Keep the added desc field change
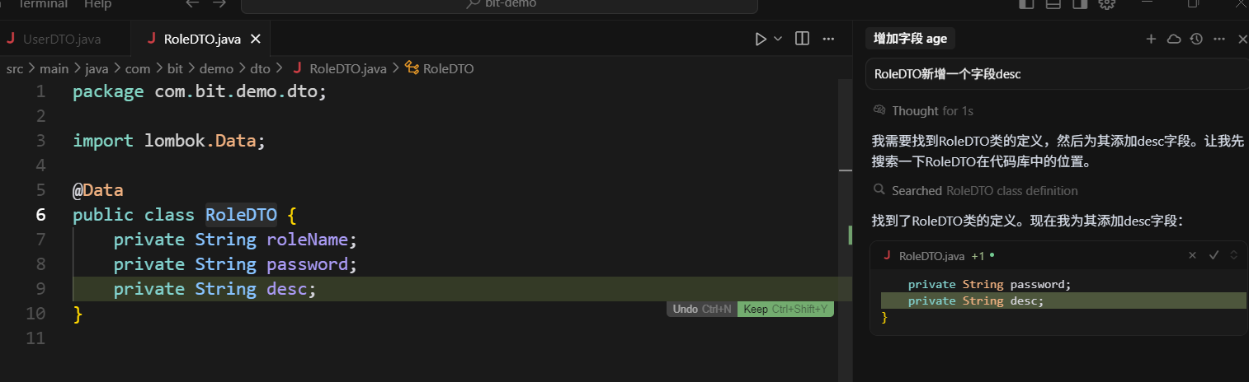The height and width of the screenshot is (382, 1249). (785, 310)
